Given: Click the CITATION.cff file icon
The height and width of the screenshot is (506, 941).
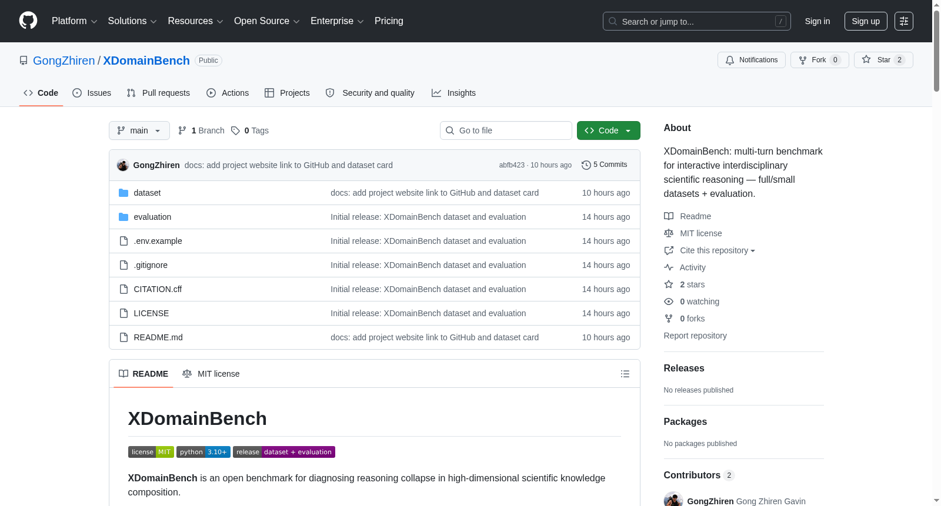Looking at the screenshot, I should (x=124, y=289).
